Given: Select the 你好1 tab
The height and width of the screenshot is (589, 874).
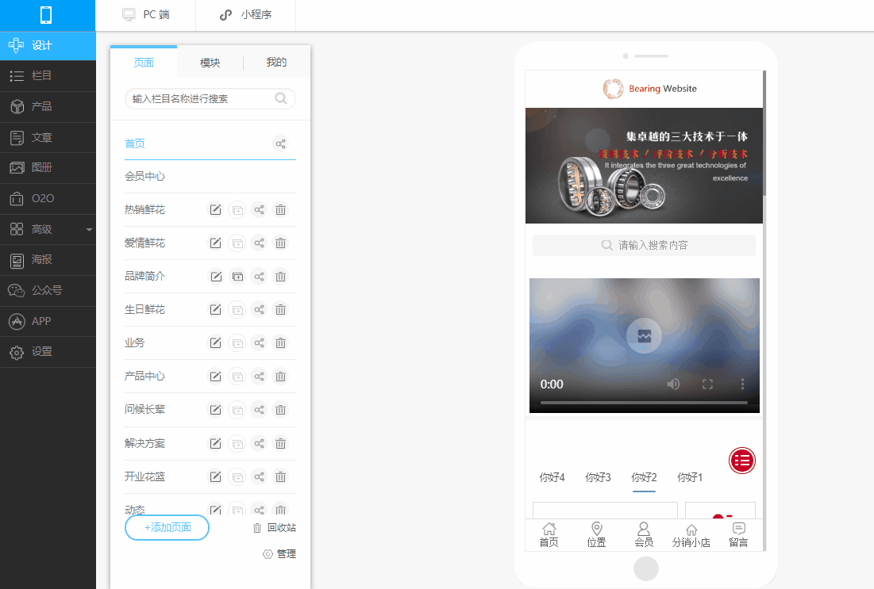Looking at the screenshot, I should [x=690, y=478].
